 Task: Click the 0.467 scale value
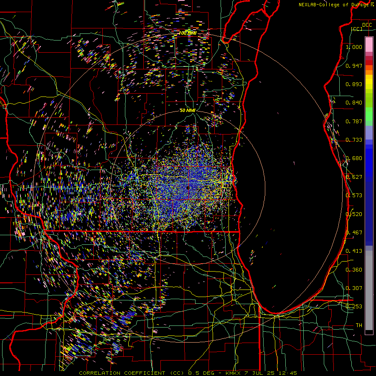click(x=354, y=233)
